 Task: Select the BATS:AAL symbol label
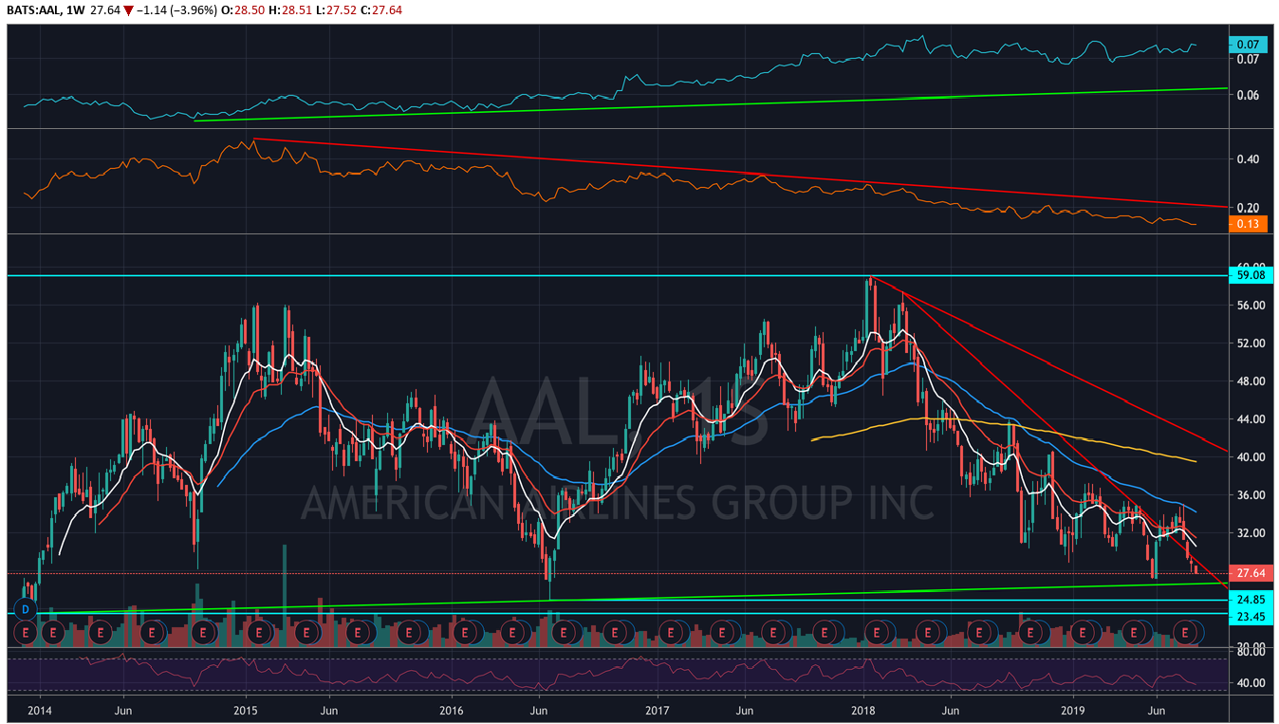(33, 9)
